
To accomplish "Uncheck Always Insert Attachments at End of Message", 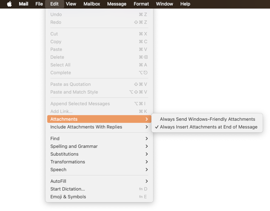I will (x=207, y=127).
